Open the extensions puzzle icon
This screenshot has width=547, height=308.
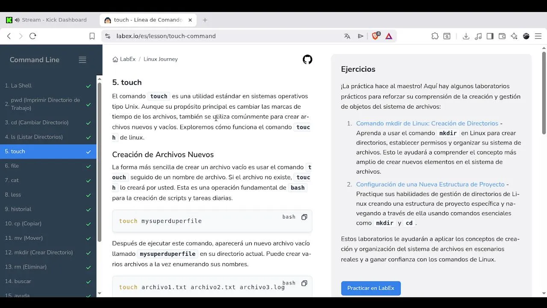coord(435,36)
